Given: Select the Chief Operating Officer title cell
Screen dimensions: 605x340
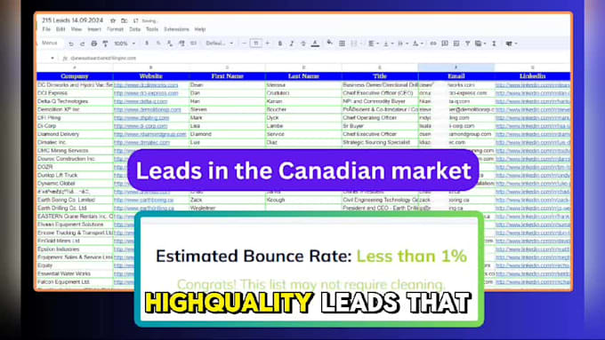Looking at the screenshot, I should coord(380,118).
